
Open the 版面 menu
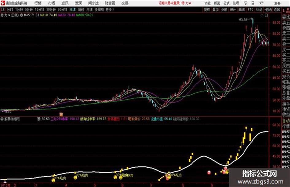point(217,3)
